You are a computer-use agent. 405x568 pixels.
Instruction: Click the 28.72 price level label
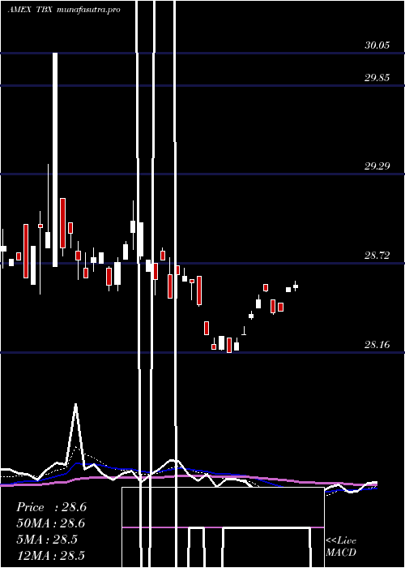377,256
